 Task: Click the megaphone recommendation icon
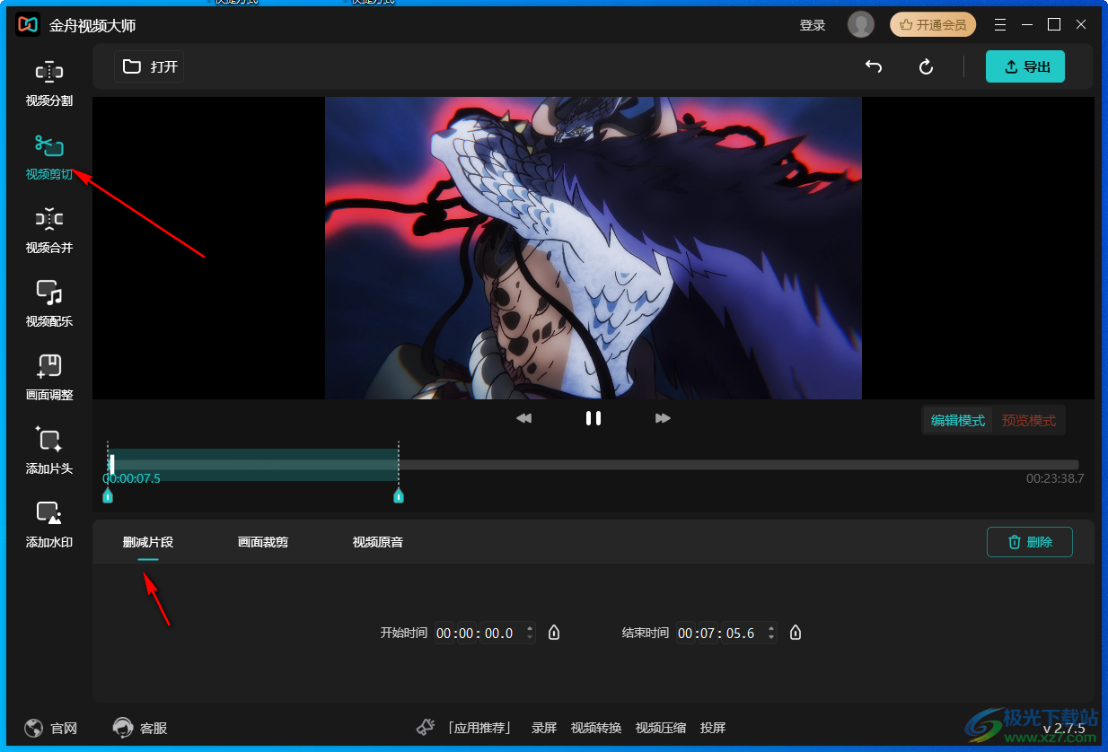tap(426, 728)
